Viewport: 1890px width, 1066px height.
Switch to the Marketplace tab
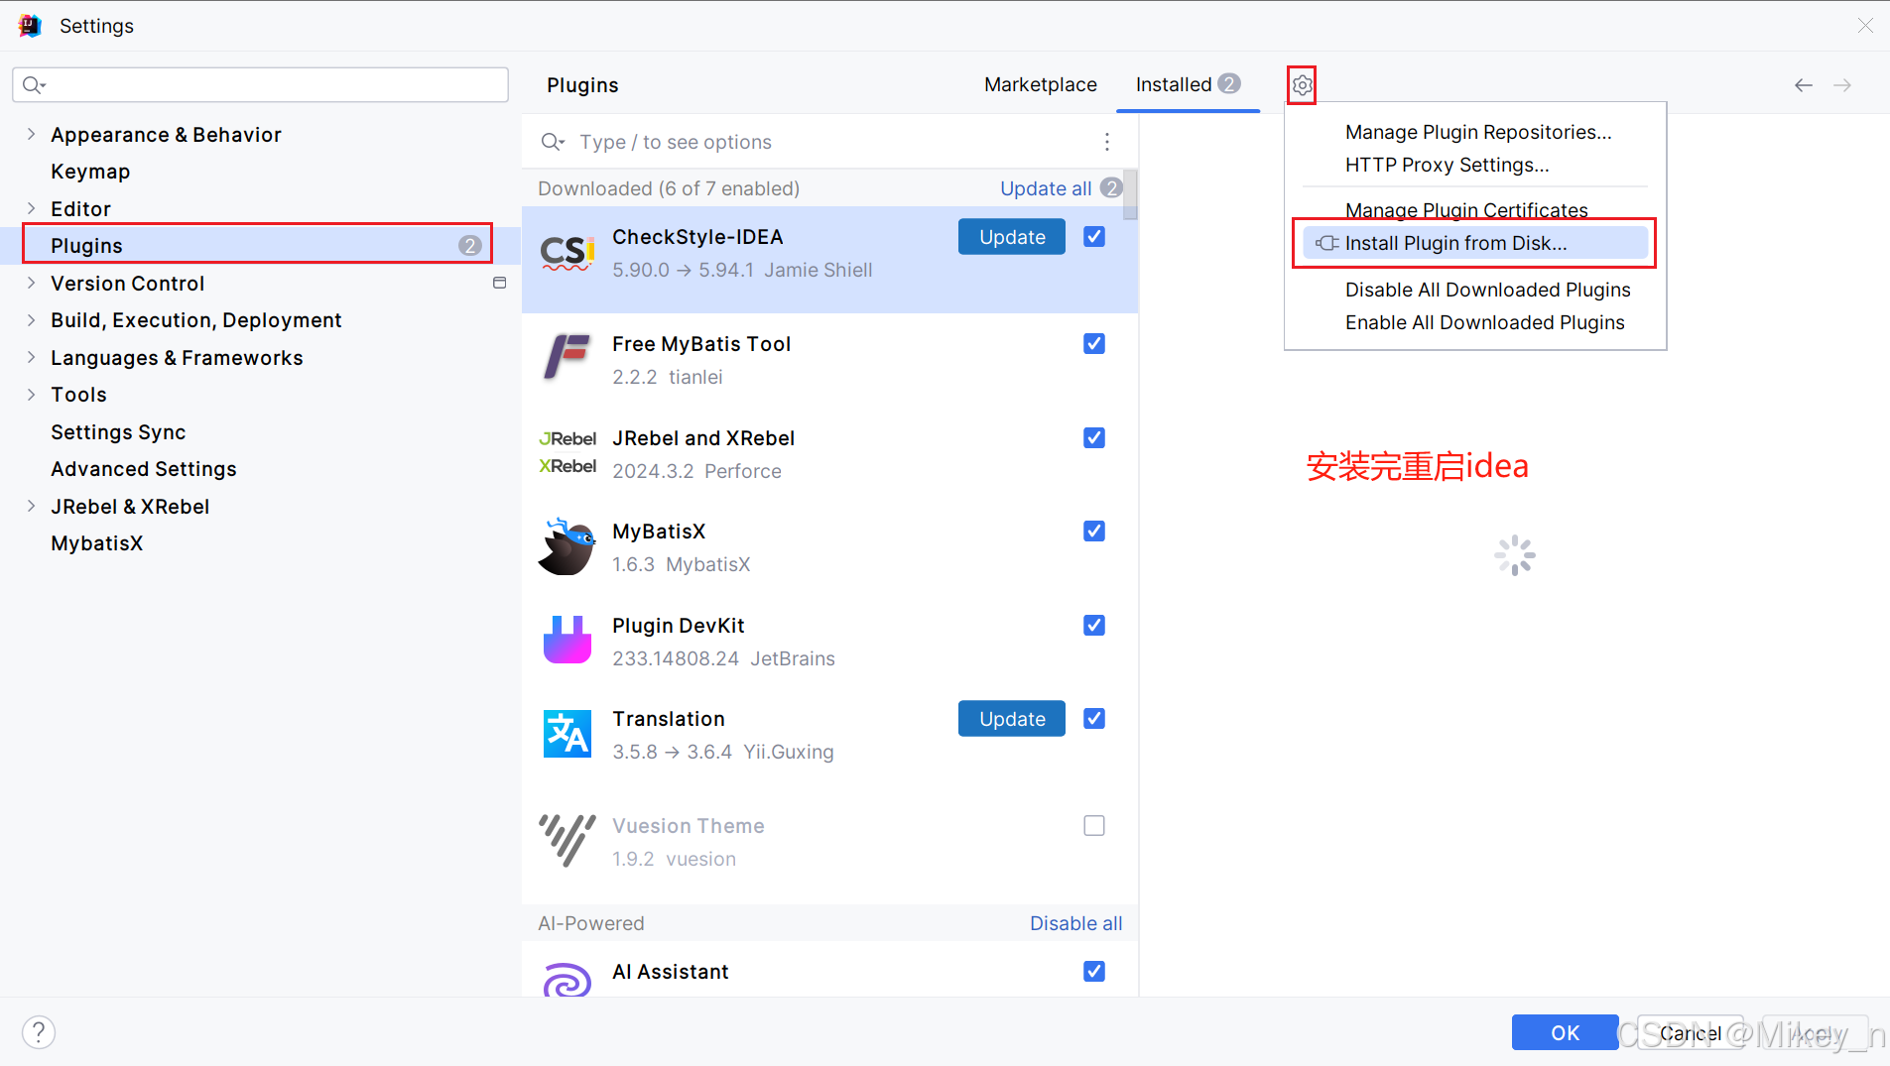(x=1040, y=84)
